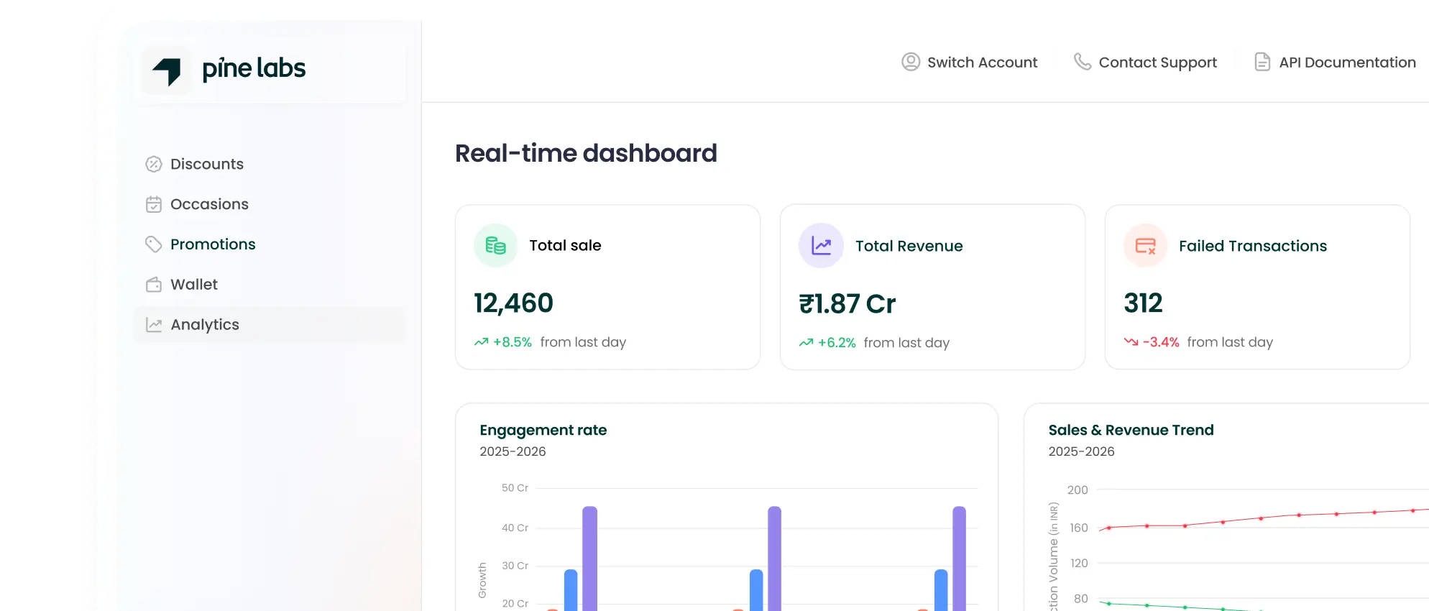Open the Contact Support link

coord(1145,62)
